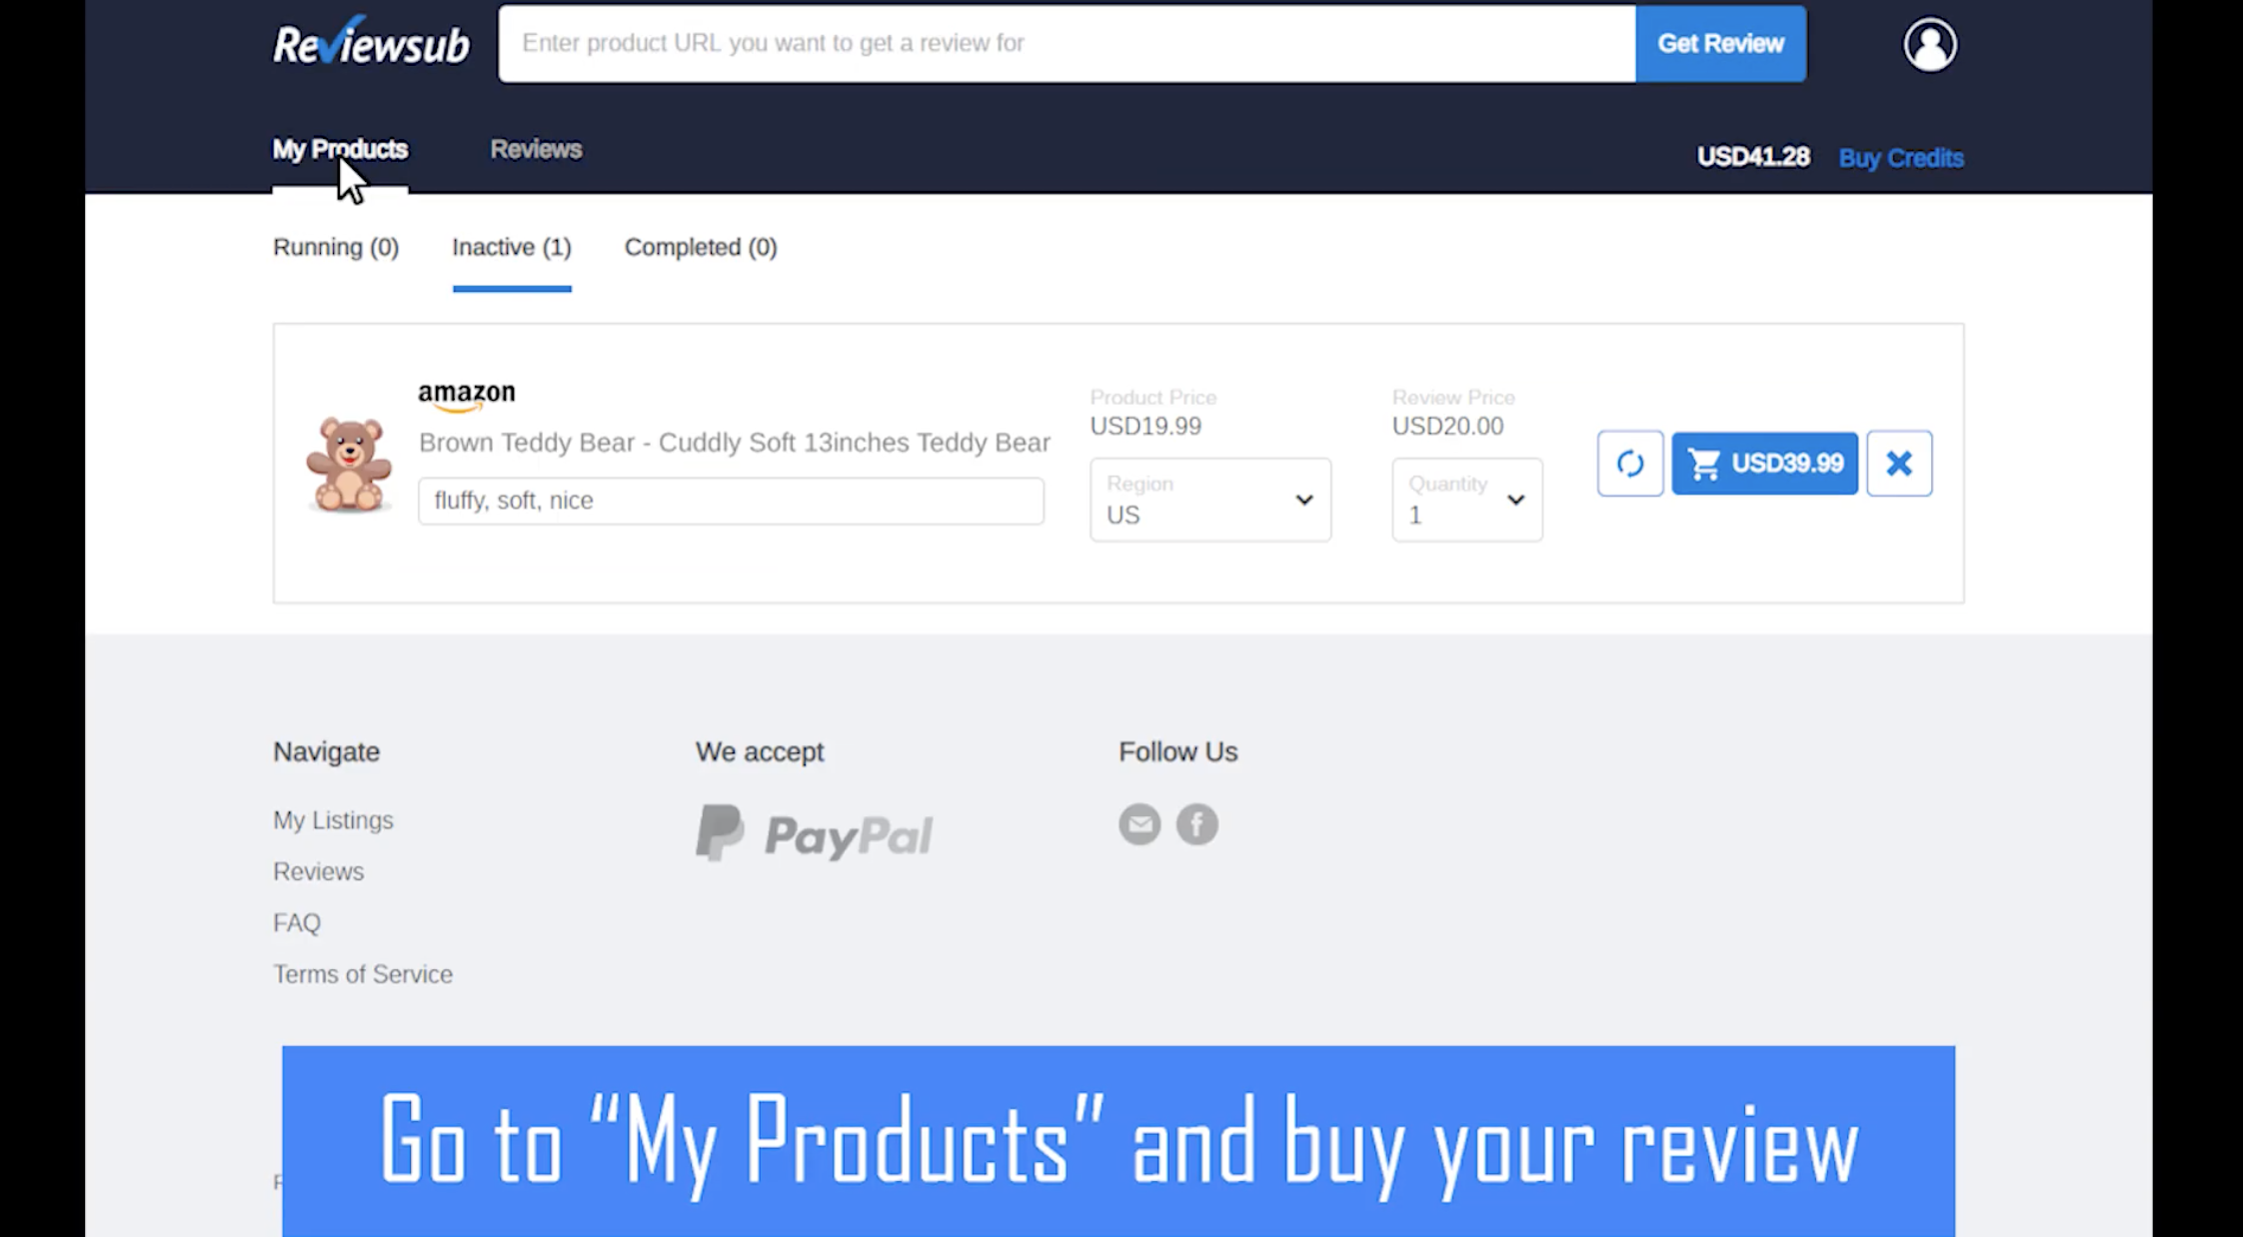
Task: Click the teddy bear product thumbnail
Action: tap(348, 465)
